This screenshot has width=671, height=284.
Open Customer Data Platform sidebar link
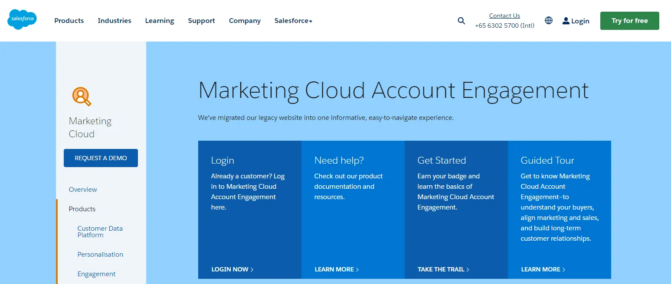[100, 232]
